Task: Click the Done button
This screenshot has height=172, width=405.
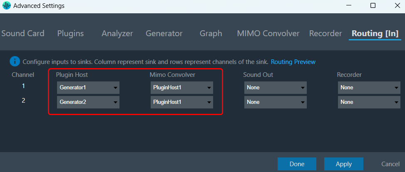Action: pyautogui.click(x=297, y=164)
